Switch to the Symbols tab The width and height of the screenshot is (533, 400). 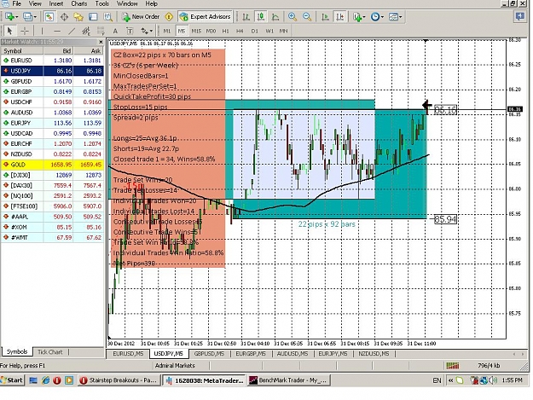pos(17,351)
